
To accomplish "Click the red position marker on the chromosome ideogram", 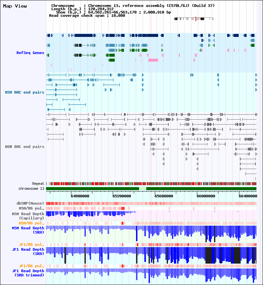I will (196, 19).
